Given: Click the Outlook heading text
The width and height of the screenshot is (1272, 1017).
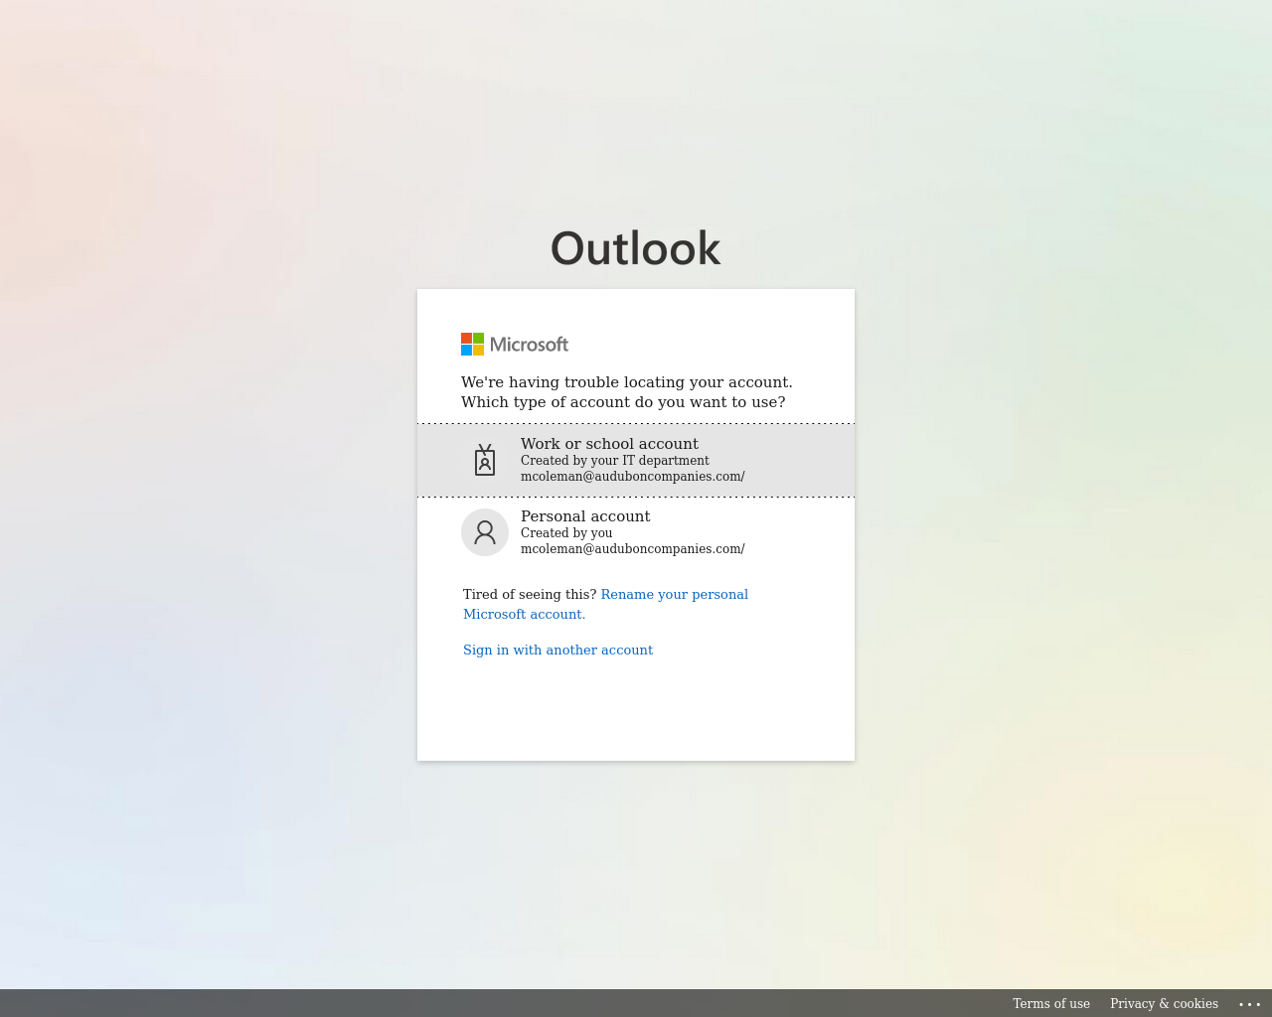Looking at the screenshot, I should click(x=636, y=248).
